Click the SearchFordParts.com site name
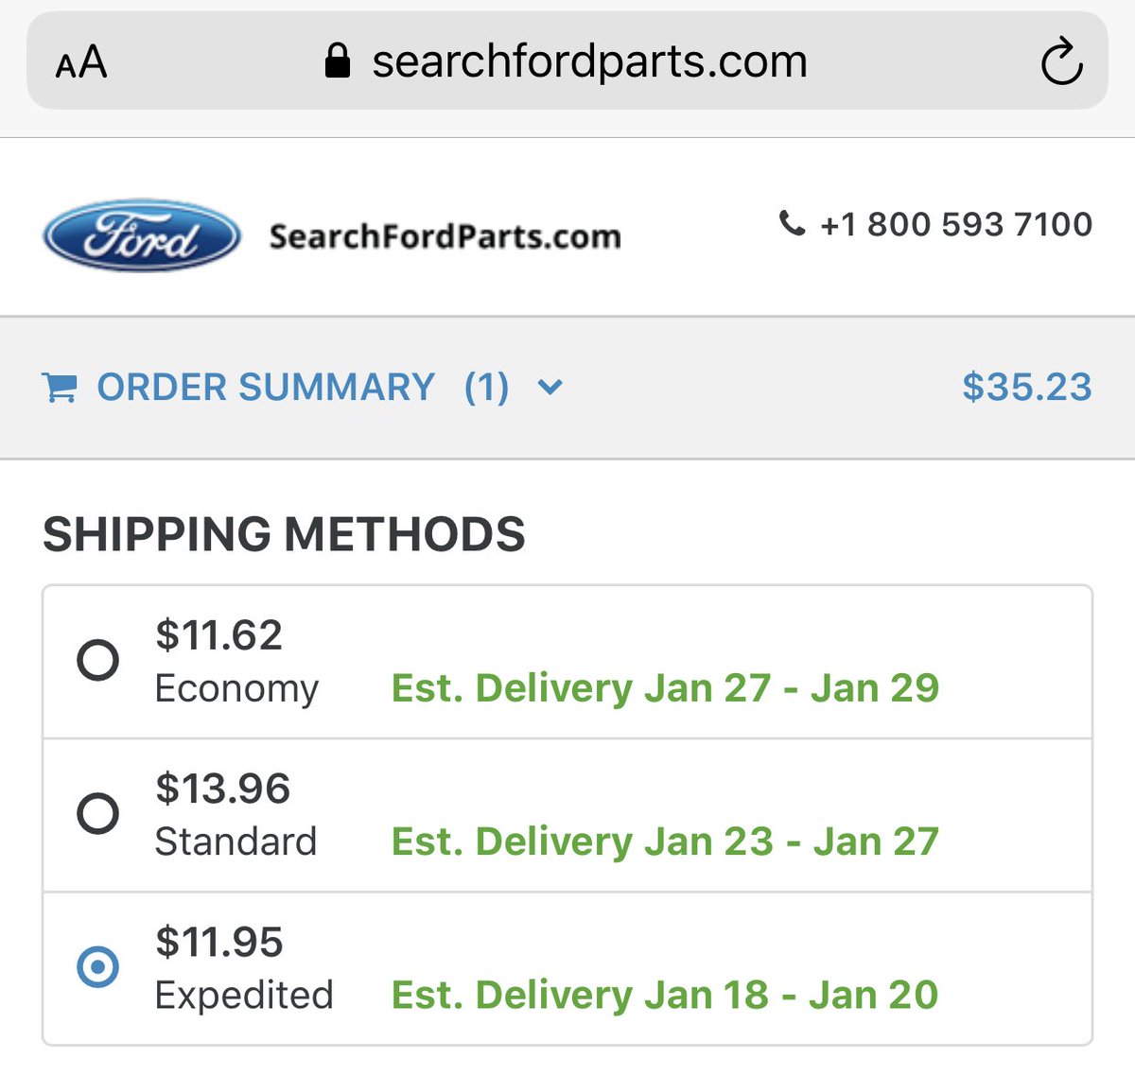 pyautogui.click(x=445, y=236)
